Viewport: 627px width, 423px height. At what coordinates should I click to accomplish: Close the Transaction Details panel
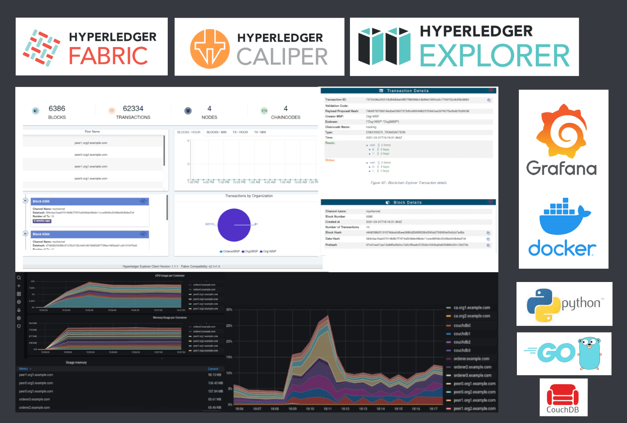(491, 90)
